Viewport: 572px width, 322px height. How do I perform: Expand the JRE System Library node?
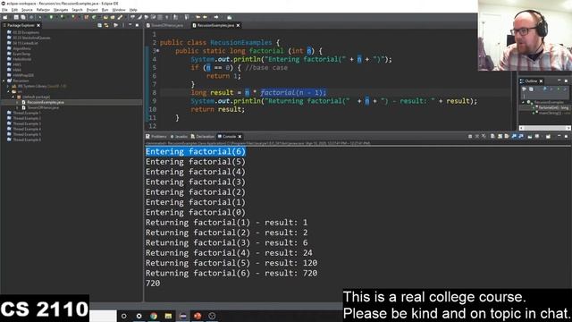click(x=8, y=86)
